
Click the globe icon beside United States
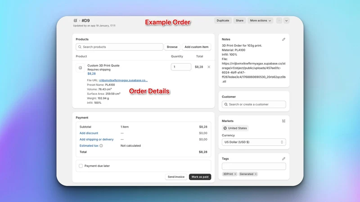[225, 128]
